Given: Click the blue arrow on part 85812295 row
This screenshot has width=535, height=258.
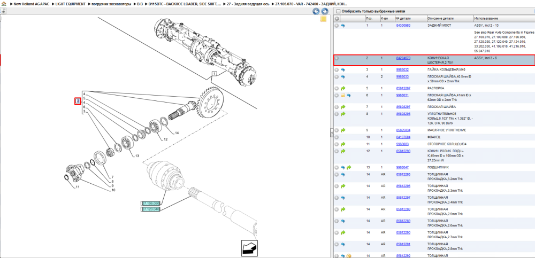Looking at the screenshot, I should point(342,175).
